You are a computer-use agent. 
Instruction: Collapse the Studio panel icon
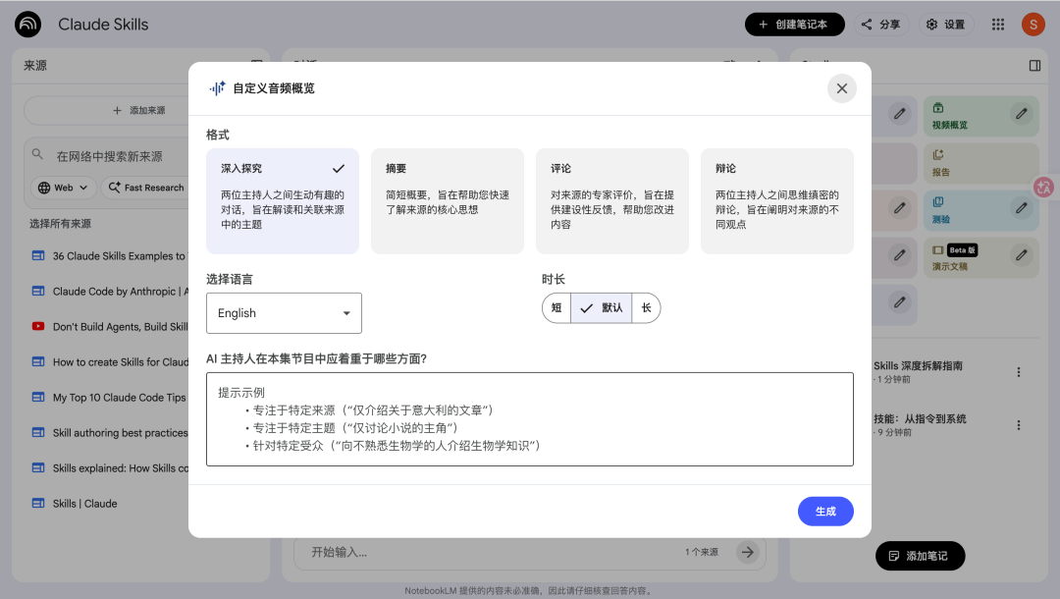1034,66
